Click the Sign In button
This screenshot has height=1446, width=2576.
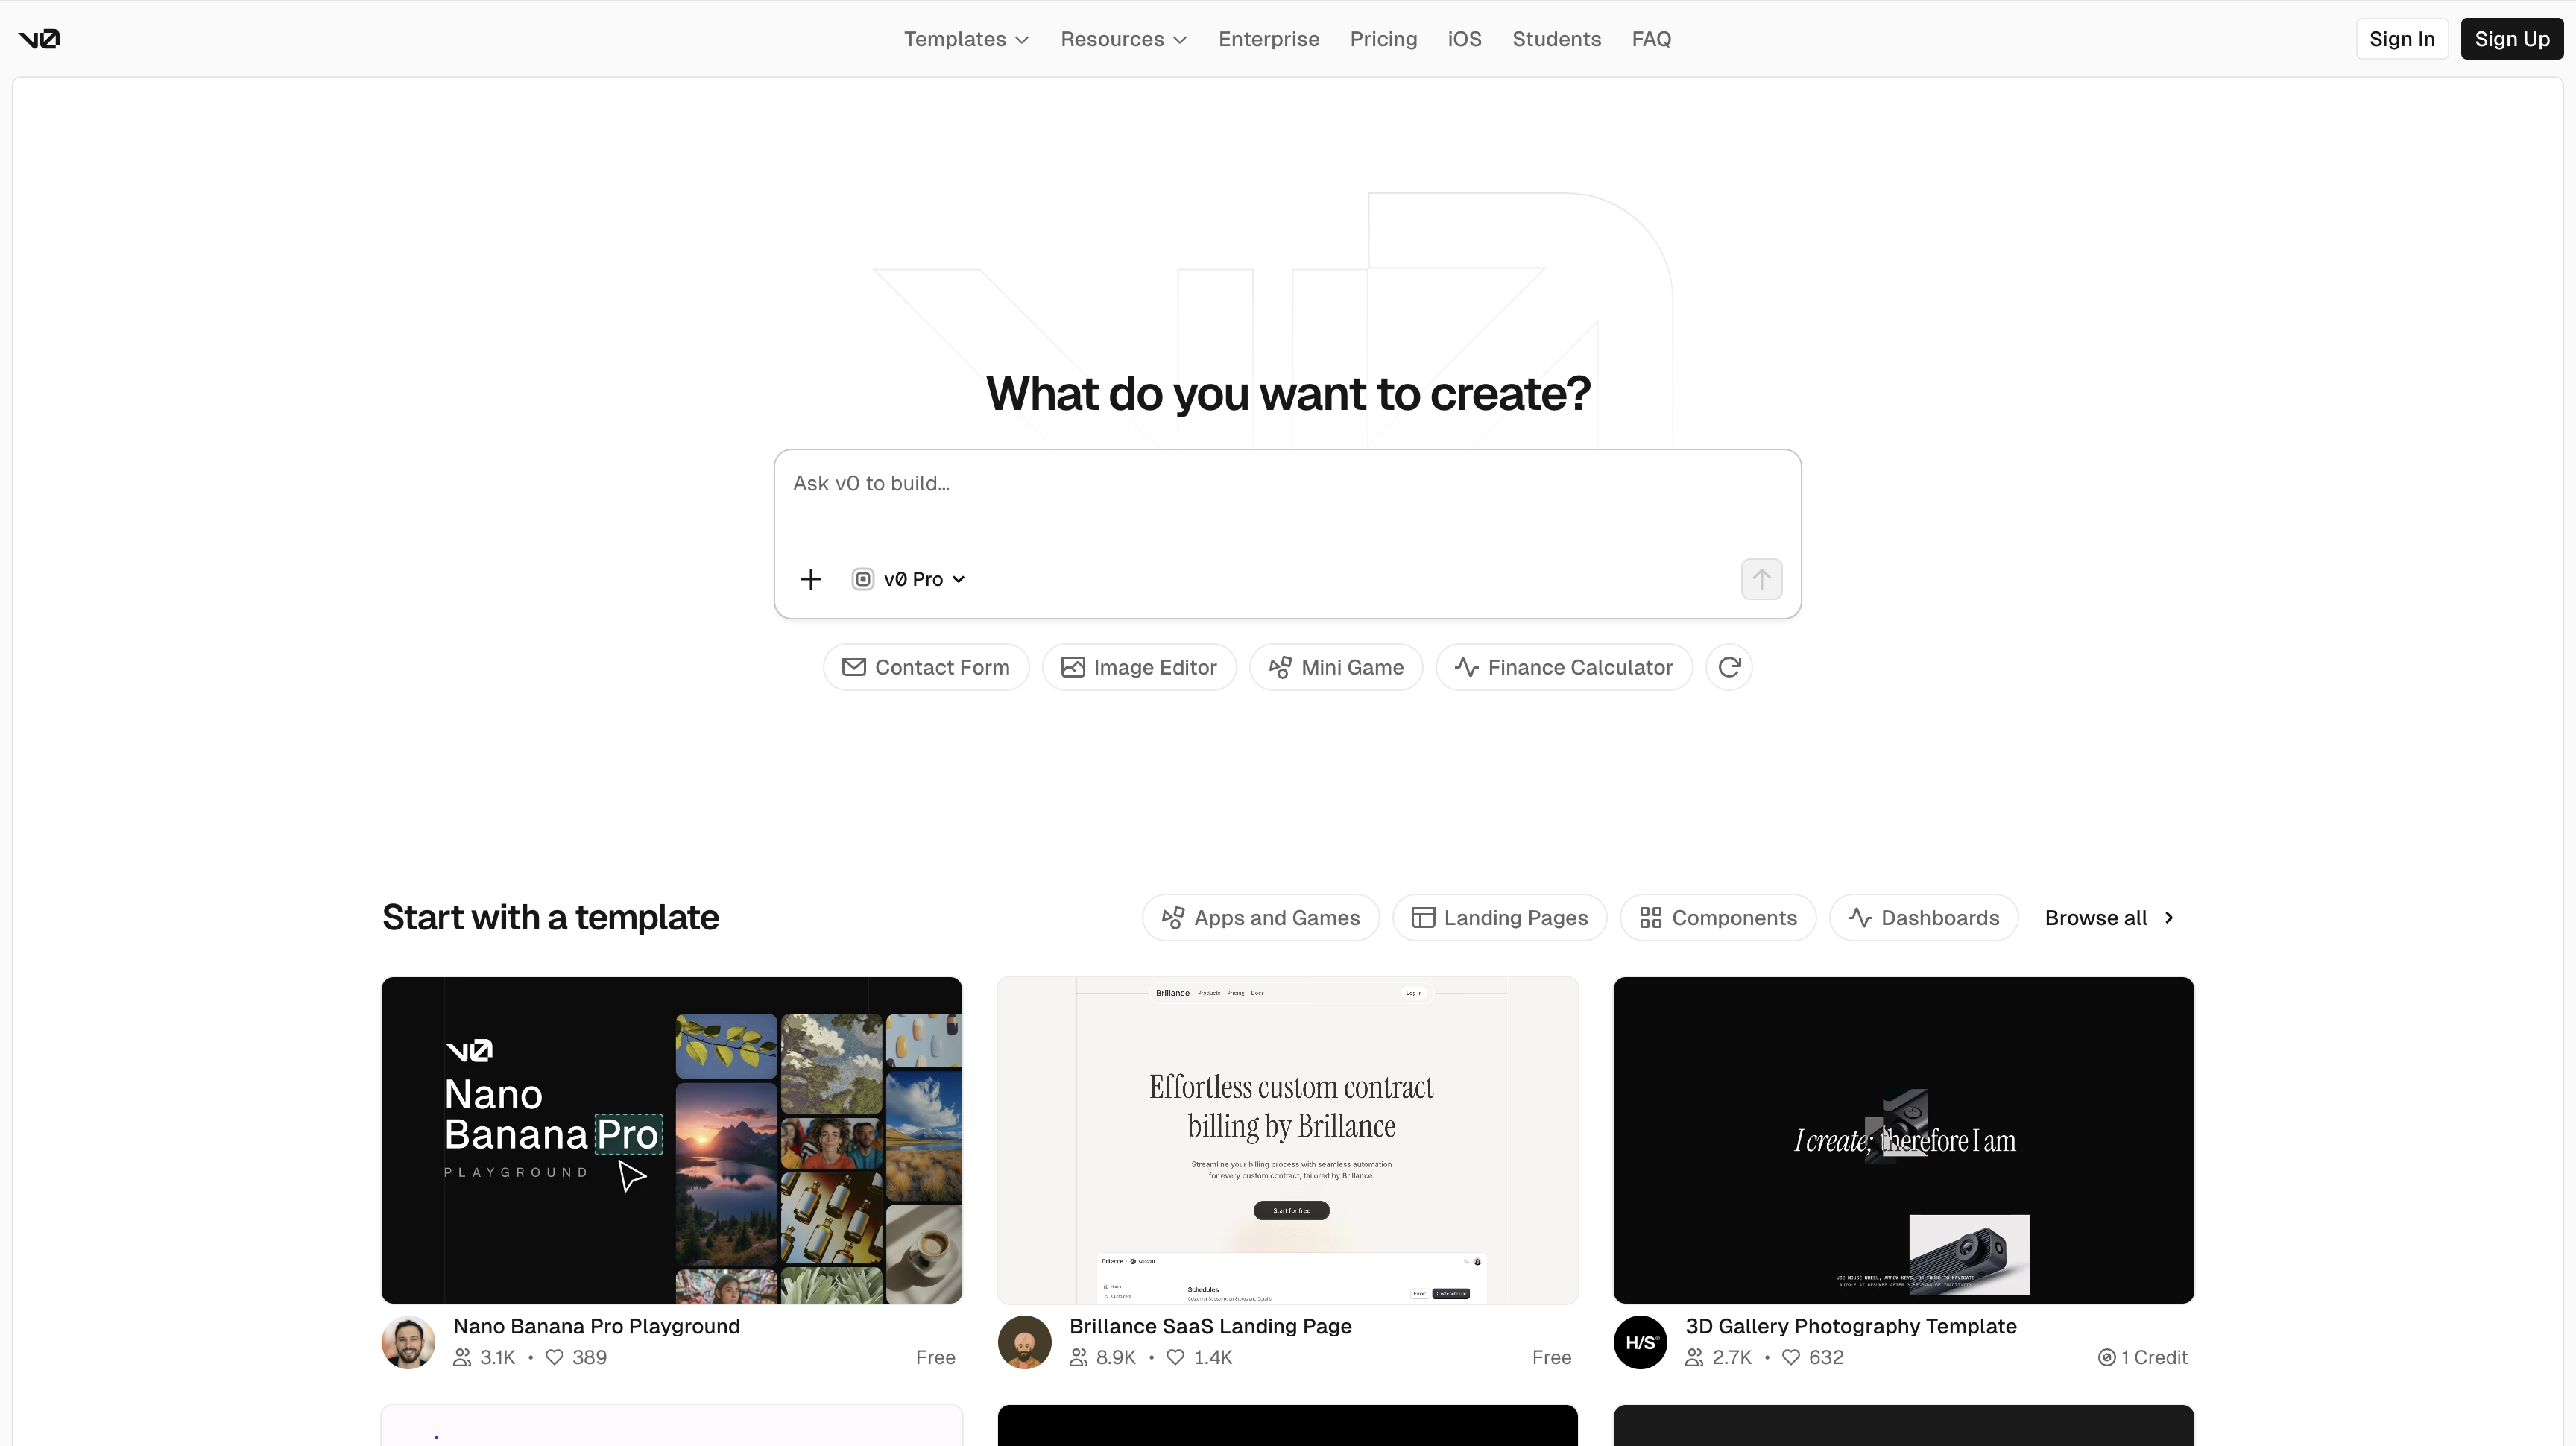coord(2402,39)
